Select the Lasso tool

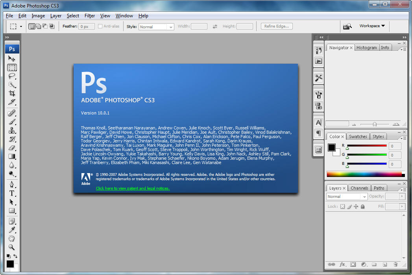coord(12,76)
